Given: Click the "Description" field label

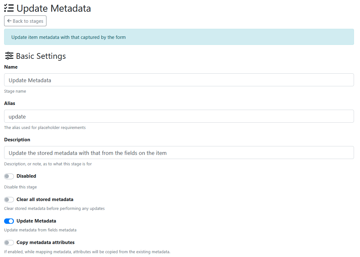Looking at the screenshot, I should 17,140.
